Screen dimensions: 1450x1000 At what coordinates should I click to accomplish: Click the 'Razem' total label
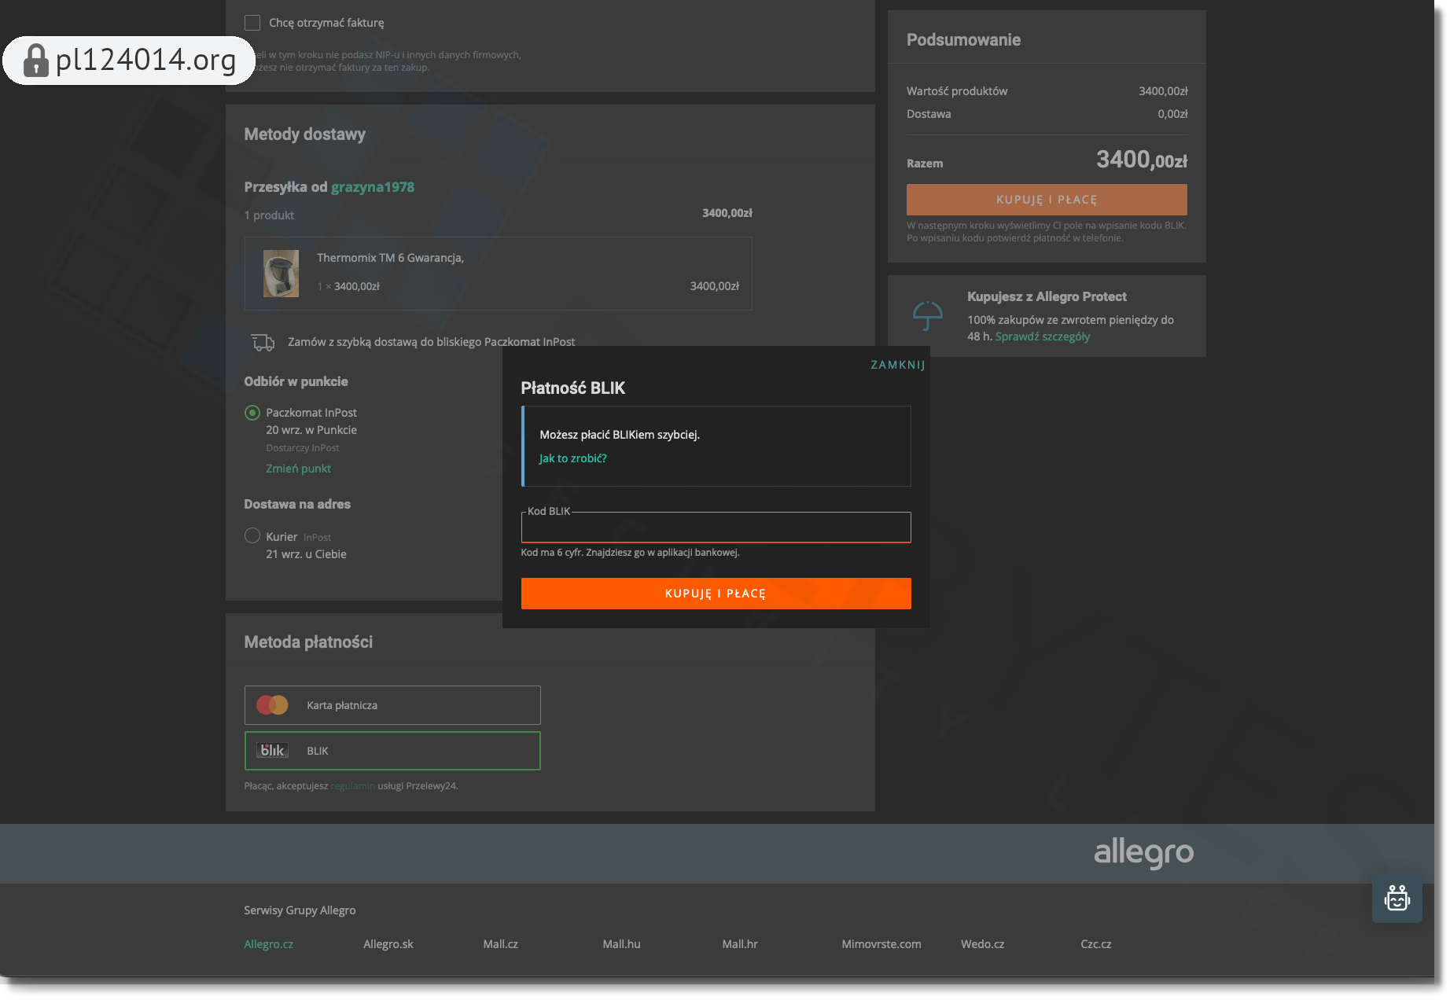(925, 164)
